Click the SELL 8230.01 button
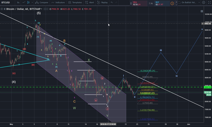 (140, 3)
